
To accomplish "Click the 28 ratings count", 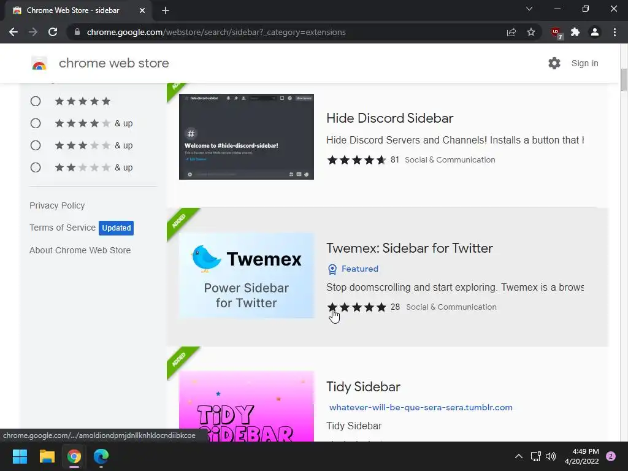I will point(396,307).
